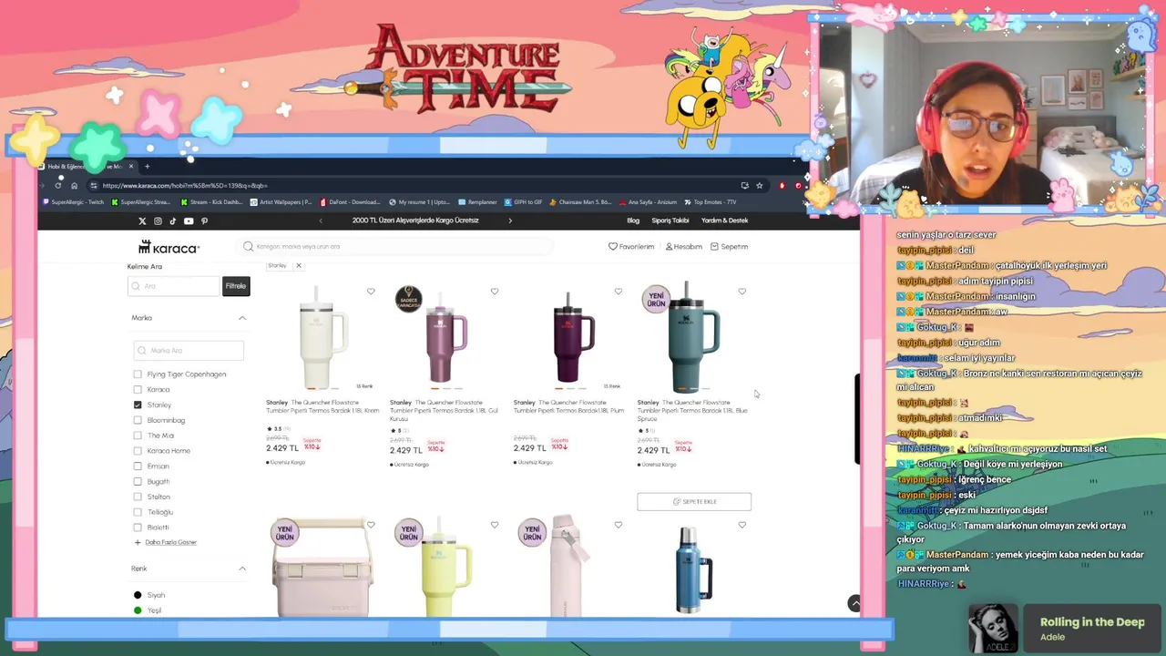Select the Yeşil color swatch
Viewport: 1166px width, 656px height.
pos(138,610)
